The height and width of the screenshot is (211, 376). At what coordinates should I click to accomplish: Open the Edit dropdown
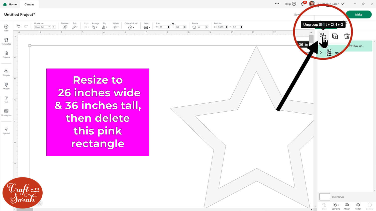(x=75, y=27)
